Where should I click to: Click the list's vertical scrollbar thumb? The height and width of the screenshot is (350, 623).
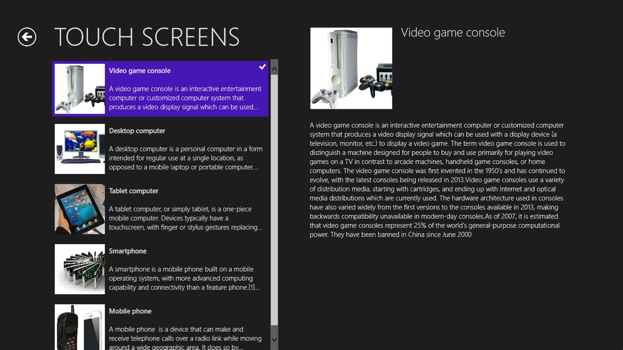tap(274, 200)
